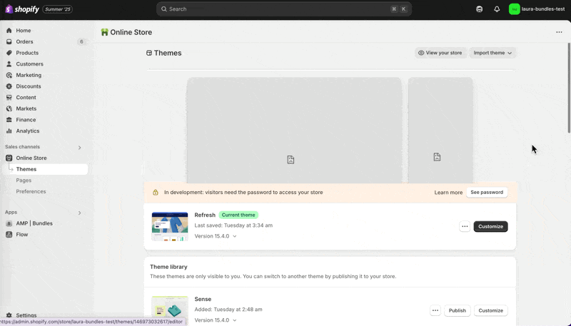Focus the Search input field
The height and width of the screenshot is (326, 571).
pos(284,9)
